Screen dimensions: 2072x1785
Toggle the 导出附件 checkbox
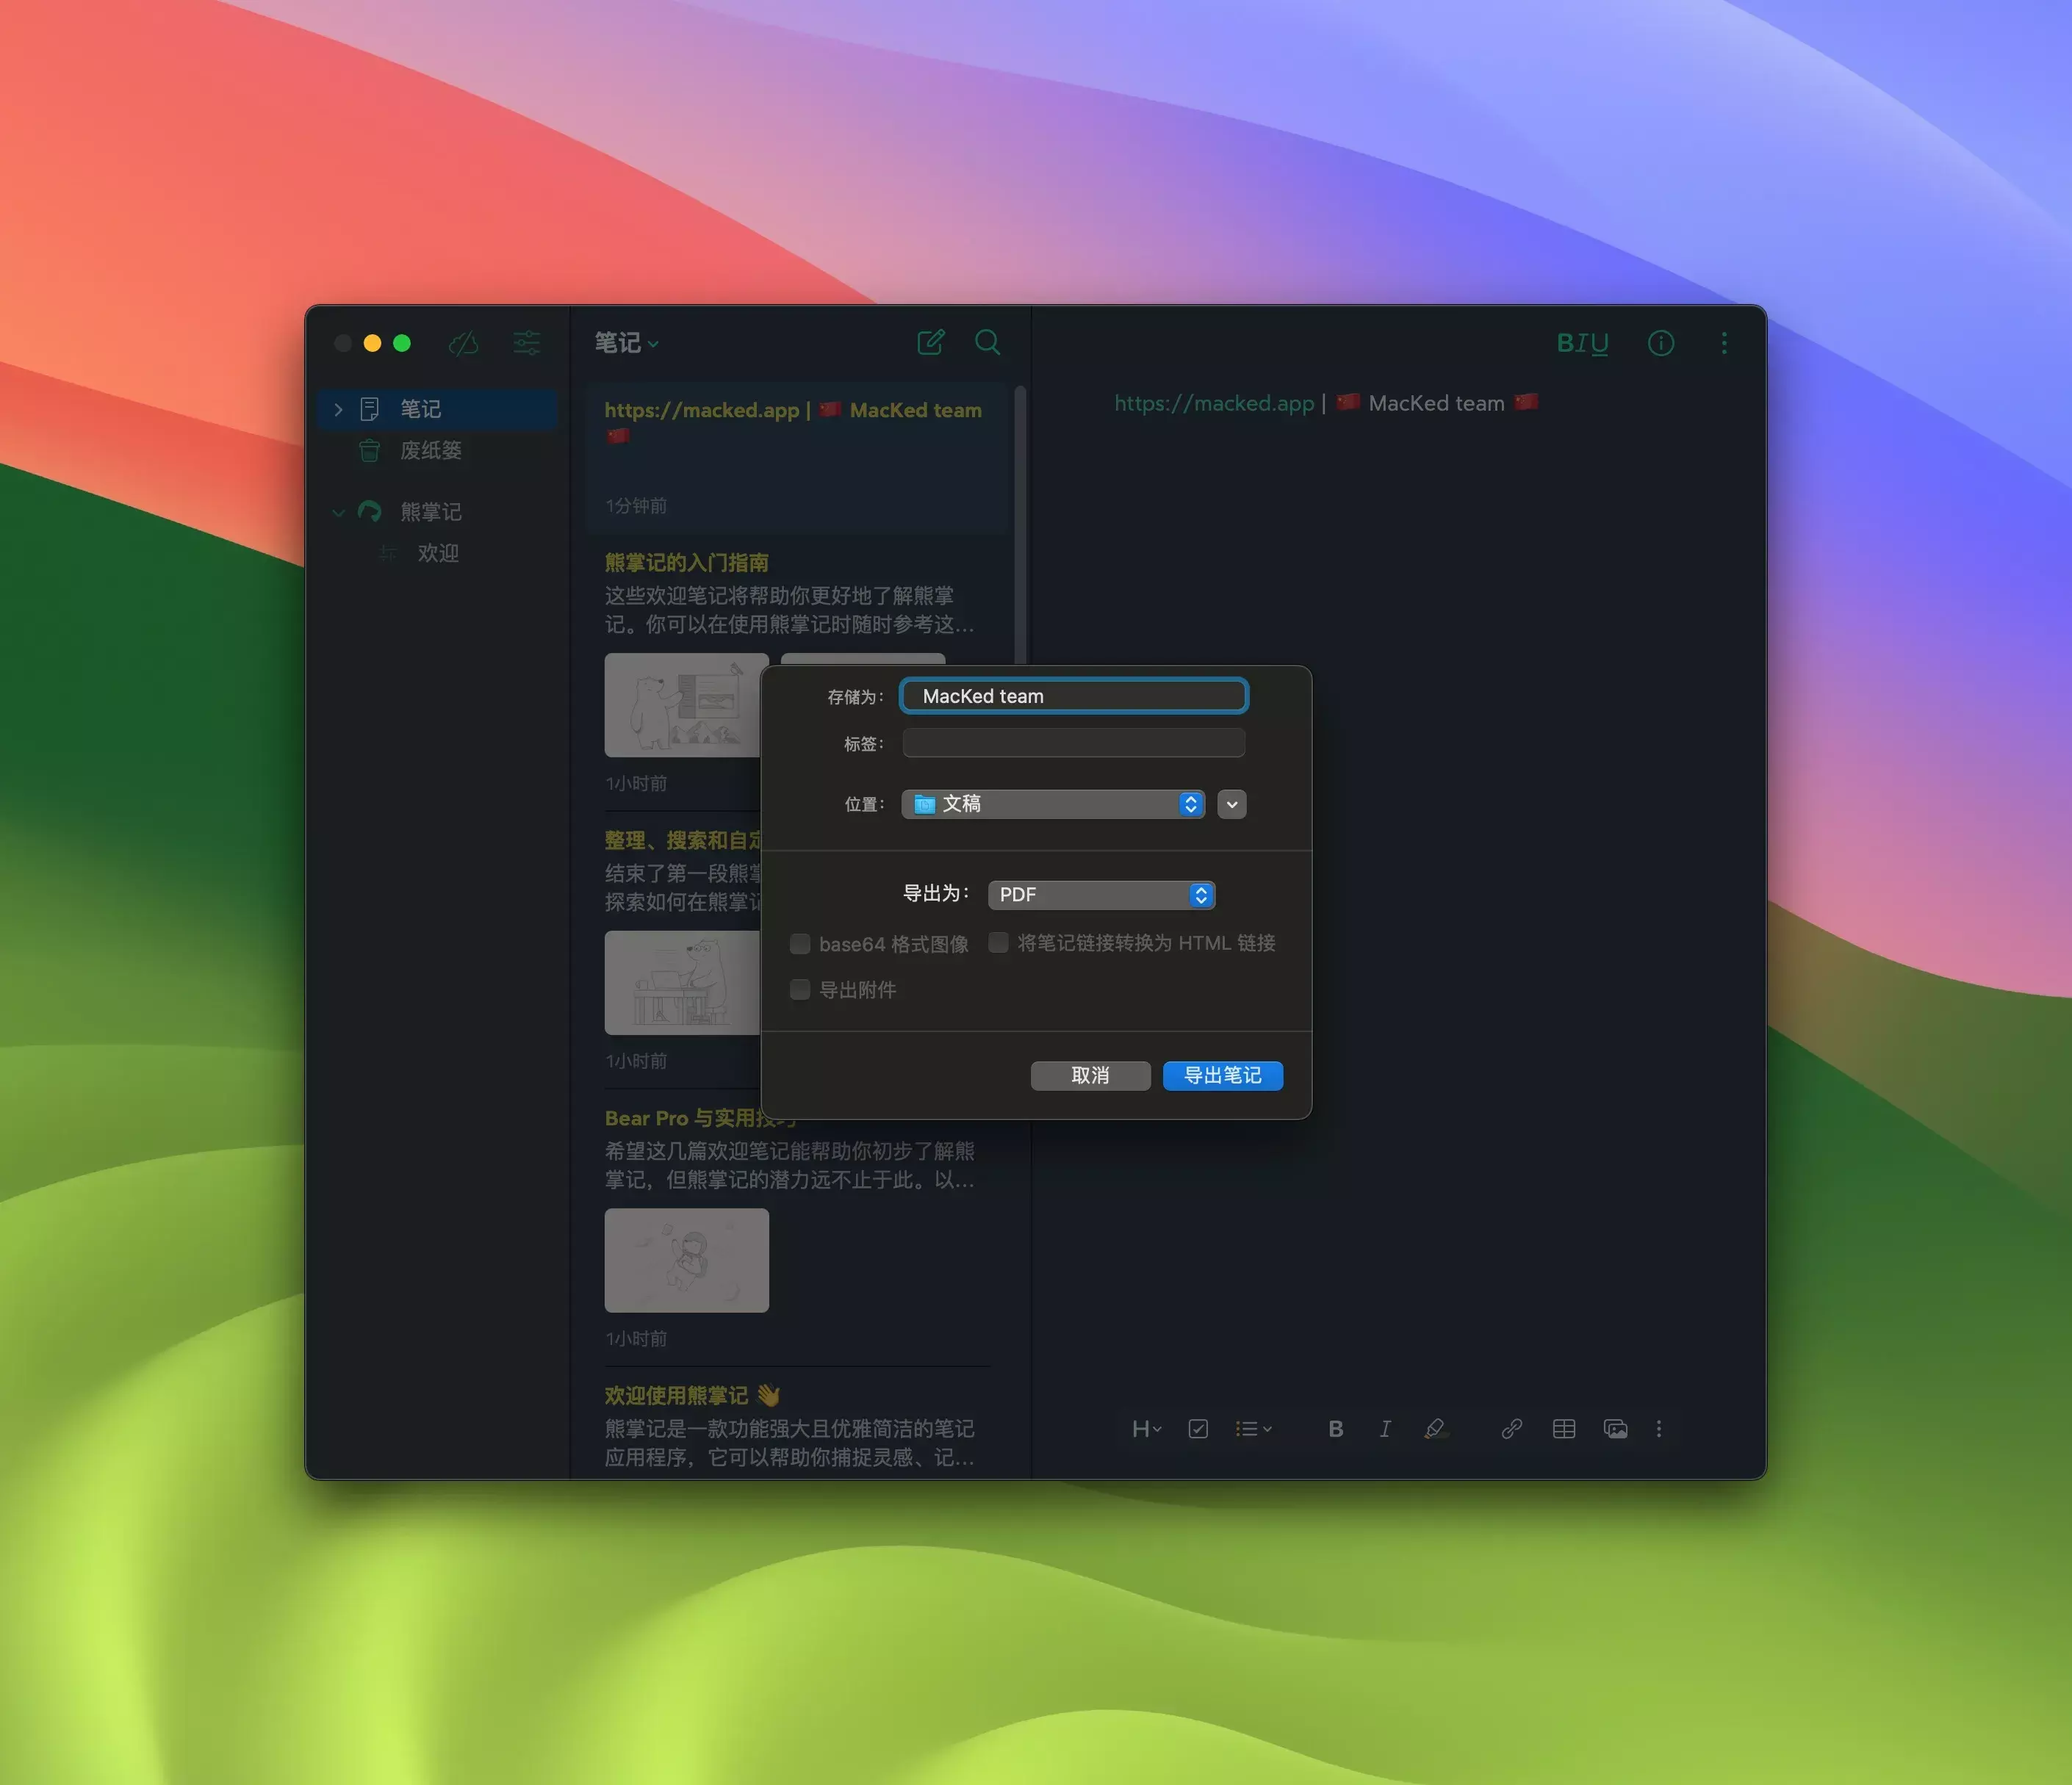tap(800, 990)
